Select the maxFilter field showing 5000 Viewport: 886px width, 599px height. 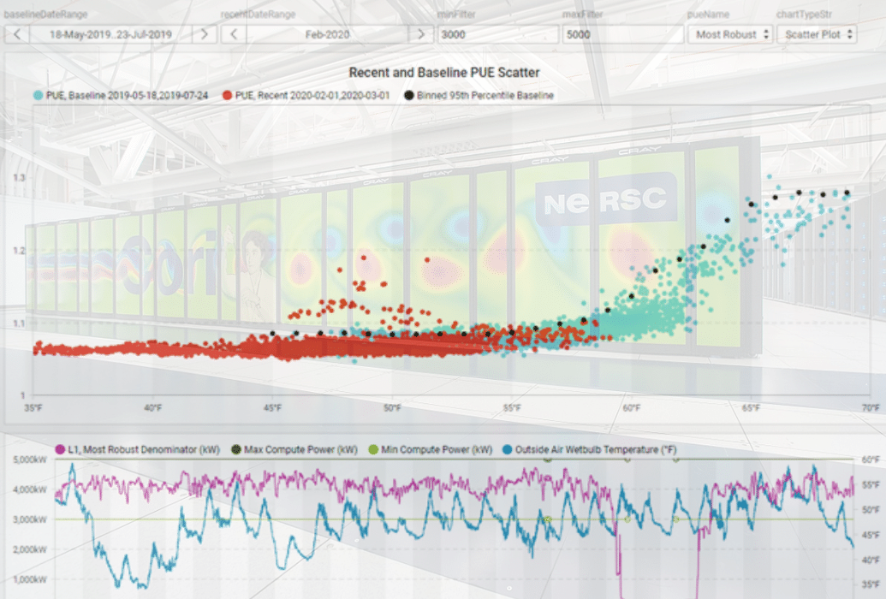pos(621,34)
